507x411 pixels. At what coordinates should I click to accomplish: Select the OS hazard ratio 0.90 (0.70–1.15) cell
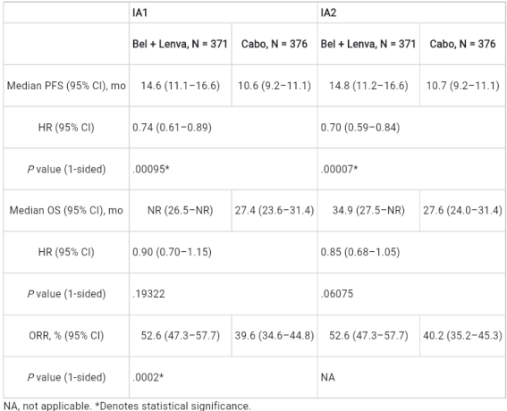tap(224, 252)
